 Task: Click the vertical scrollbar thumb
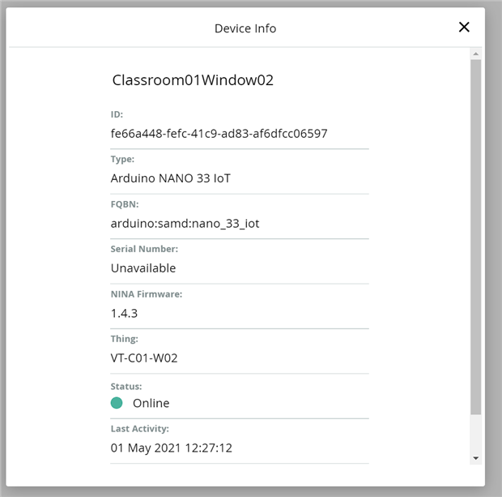click(x=476, y=237)
